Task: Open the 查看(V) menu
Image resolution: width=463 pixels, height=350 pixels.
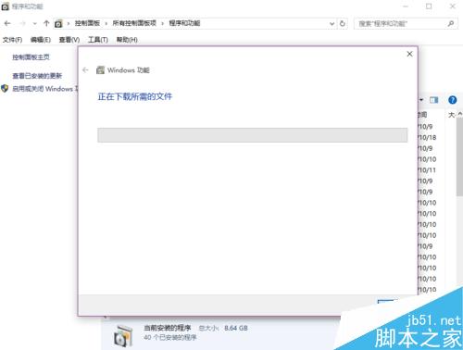Action: click(69, 40)
